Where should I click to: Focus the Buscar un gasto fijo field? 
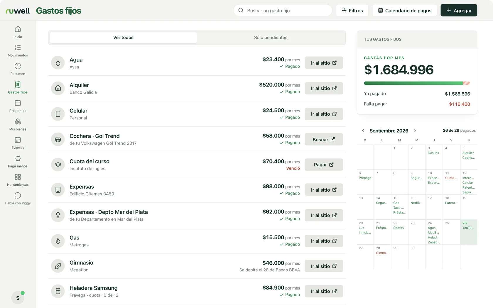coord(283,11)
